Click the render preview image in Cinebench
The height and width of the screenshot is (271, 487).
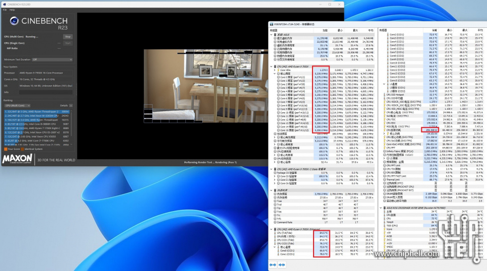pos(207,86)
